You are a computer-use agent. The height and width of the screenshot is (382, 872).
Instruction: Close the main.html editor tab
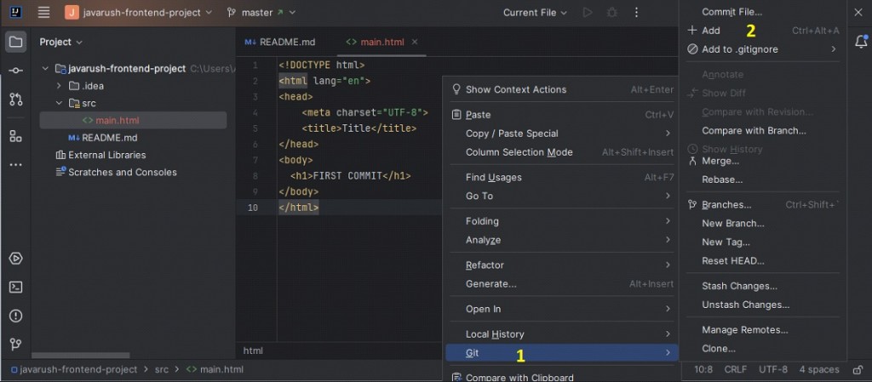(415, 42)
